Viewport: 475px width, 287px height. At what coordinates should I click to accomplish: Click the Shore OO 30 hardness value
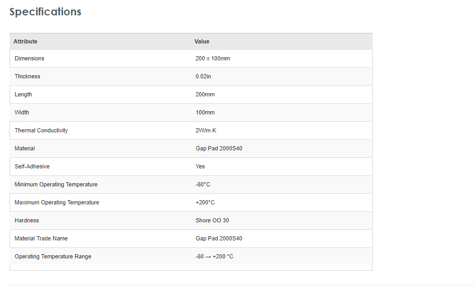tap(212, 220)
